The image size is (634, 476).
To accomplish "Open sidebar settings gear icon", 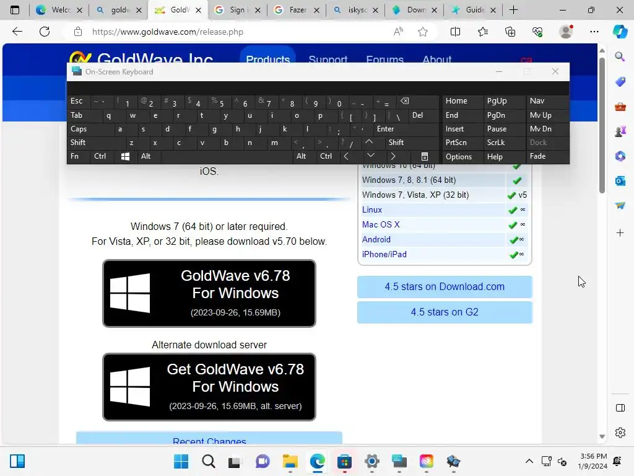I will 620,433.
